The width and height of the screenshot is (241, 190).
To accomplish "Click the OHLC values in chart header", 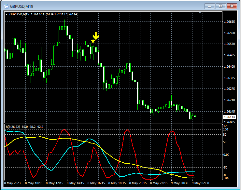I will pyautogui.click(x=54, y=14).
